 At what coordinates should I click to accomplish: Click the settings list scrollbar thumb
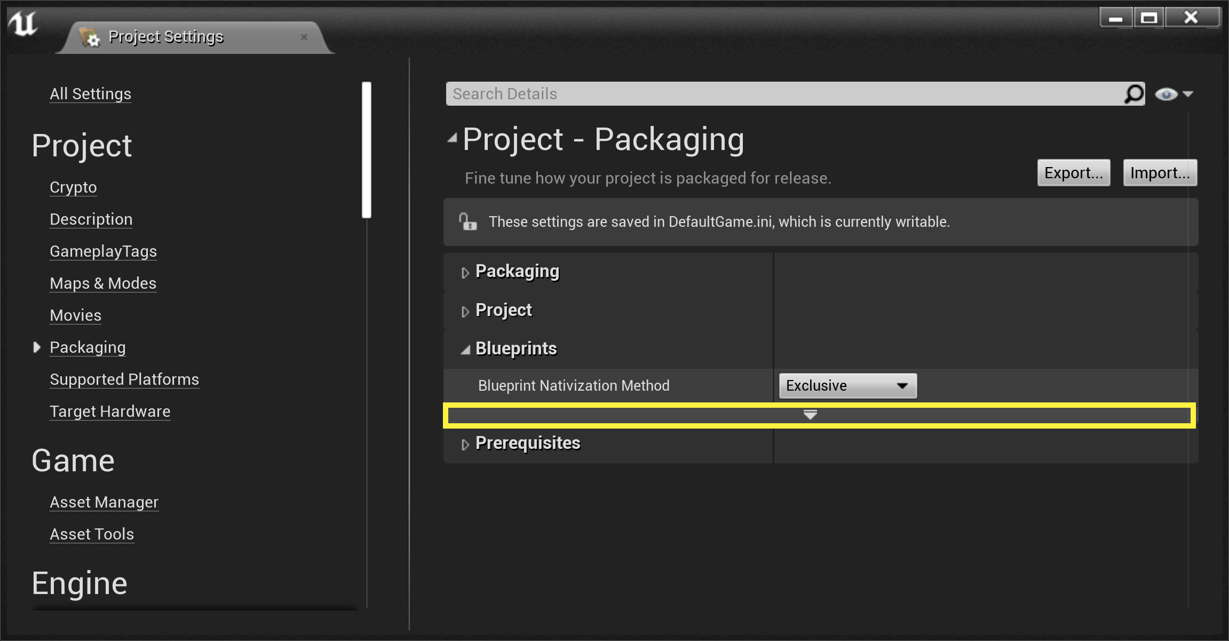click(366, 149)
